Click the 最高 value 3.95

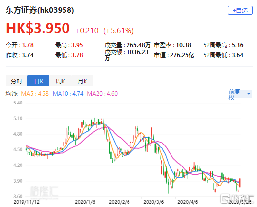(77, 45)
